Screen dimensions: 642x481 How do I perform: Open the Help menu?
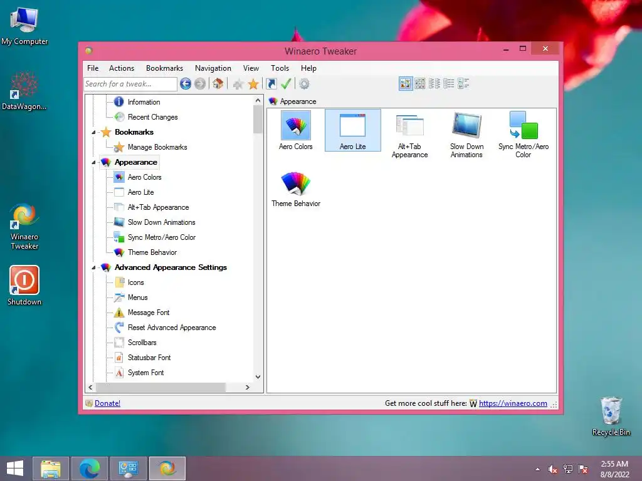tap(308, 68)
